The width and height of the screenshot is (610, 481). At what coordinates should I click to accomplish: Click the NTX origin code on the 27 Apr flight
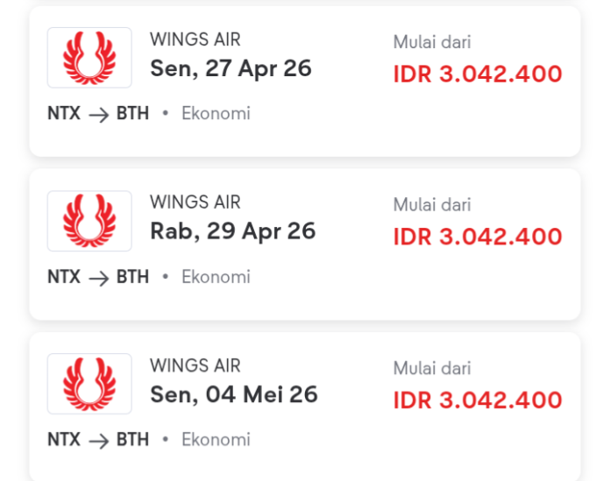[63, 113]
